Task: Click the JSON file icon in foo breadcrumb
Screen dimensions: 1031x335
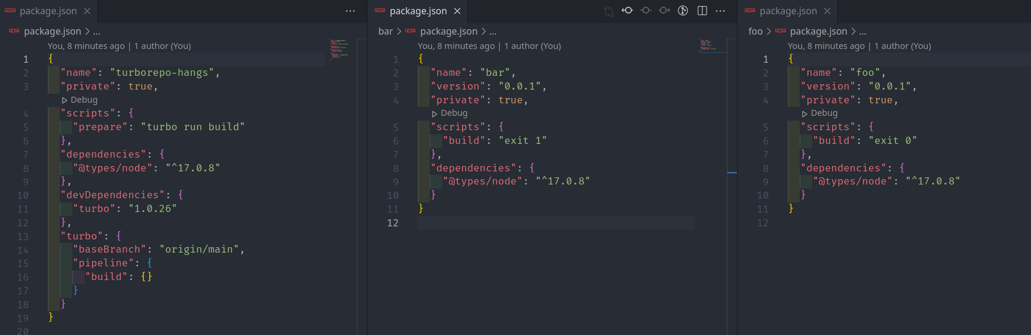Action: click(x=781, y=31)
